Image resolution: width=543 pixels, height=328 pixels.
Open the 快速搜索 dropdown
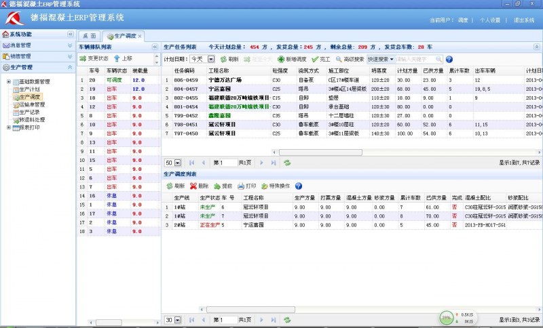point(392,60)
